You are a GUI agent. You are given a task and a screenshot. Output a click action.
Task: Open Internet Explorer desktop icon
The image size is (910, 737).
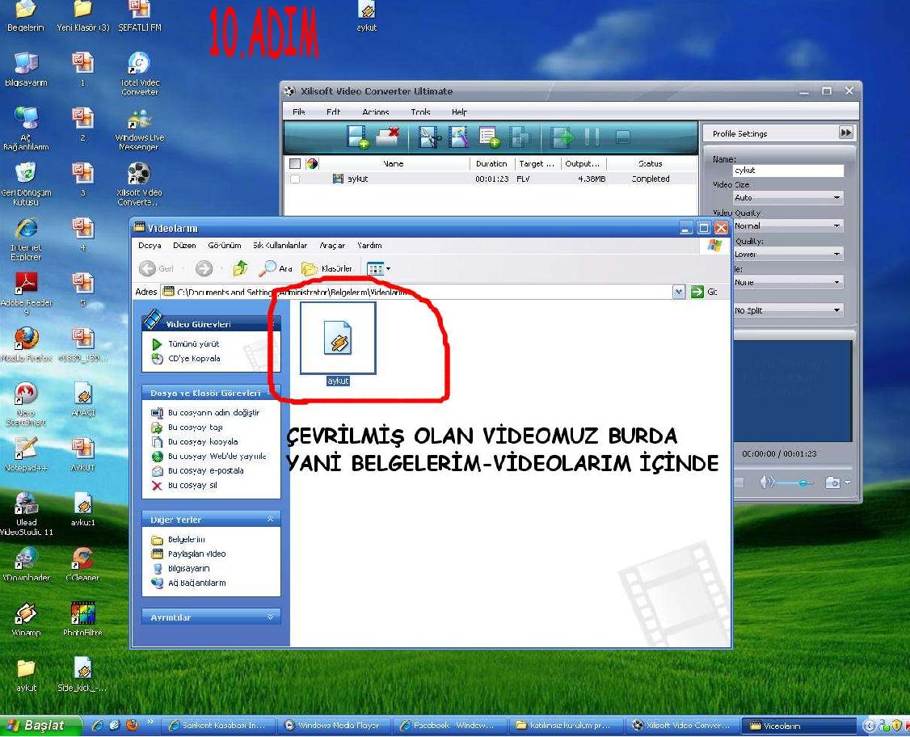click(26, 238)
